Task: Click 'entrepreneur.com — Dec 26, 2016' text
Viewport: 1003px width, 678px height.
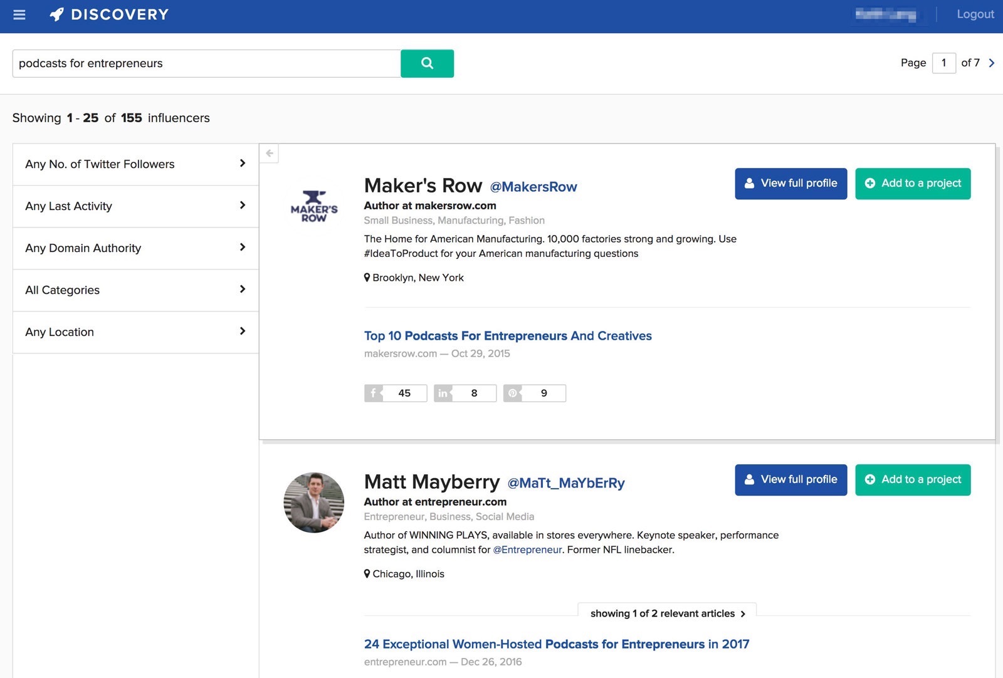Action: pos(443,662)
